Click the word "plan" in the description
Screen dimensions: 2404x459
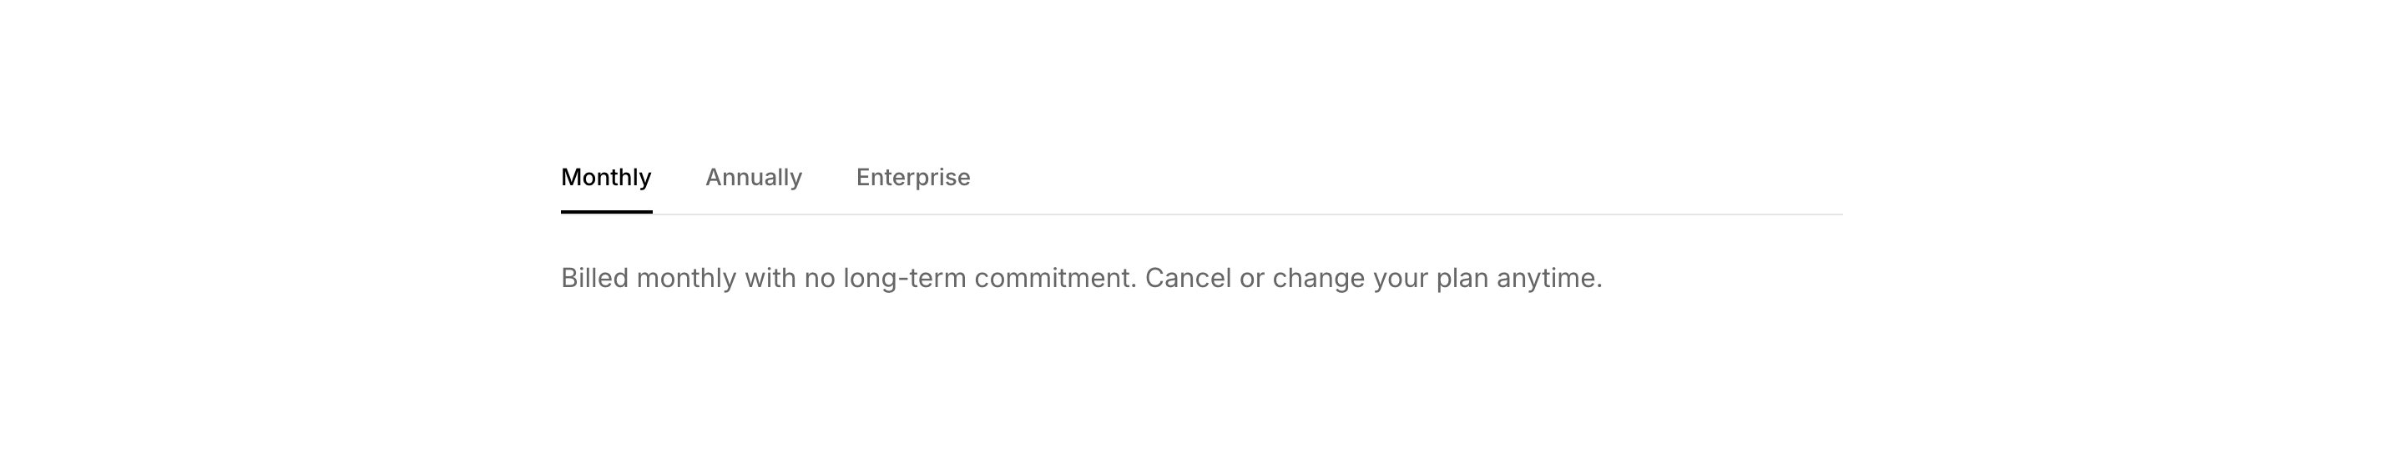click(x=1462, y=278)
